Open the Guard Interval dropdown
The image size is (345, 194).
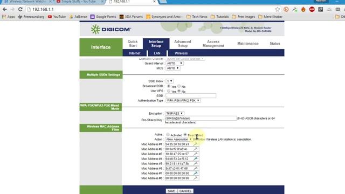coord(175,64)
